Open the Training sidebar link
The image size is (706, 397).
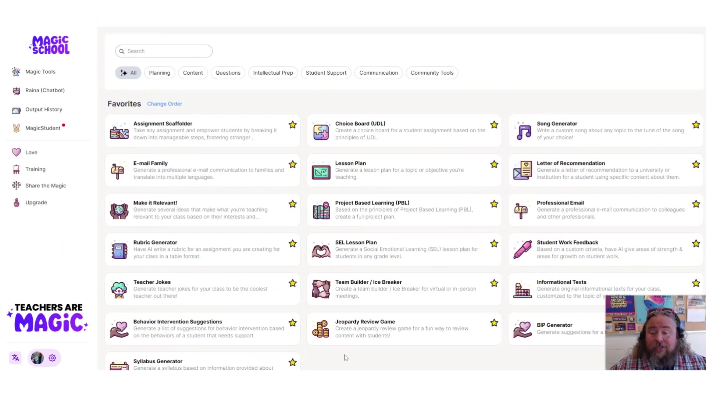coord(35,169)
